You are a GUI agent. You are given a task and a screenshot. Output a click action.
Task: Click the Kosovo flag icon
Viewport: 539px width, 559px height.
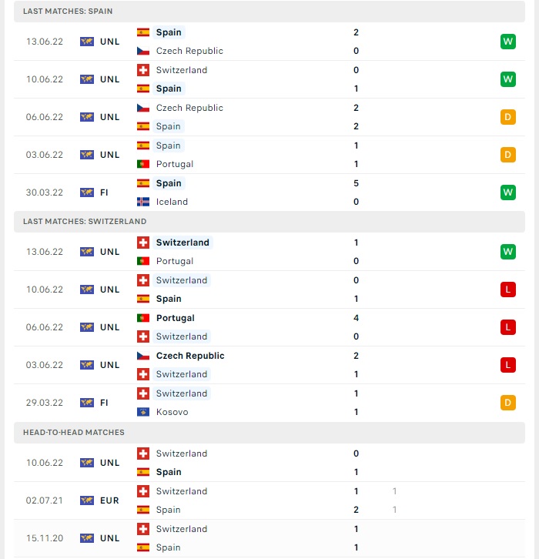tap(143, 412)
